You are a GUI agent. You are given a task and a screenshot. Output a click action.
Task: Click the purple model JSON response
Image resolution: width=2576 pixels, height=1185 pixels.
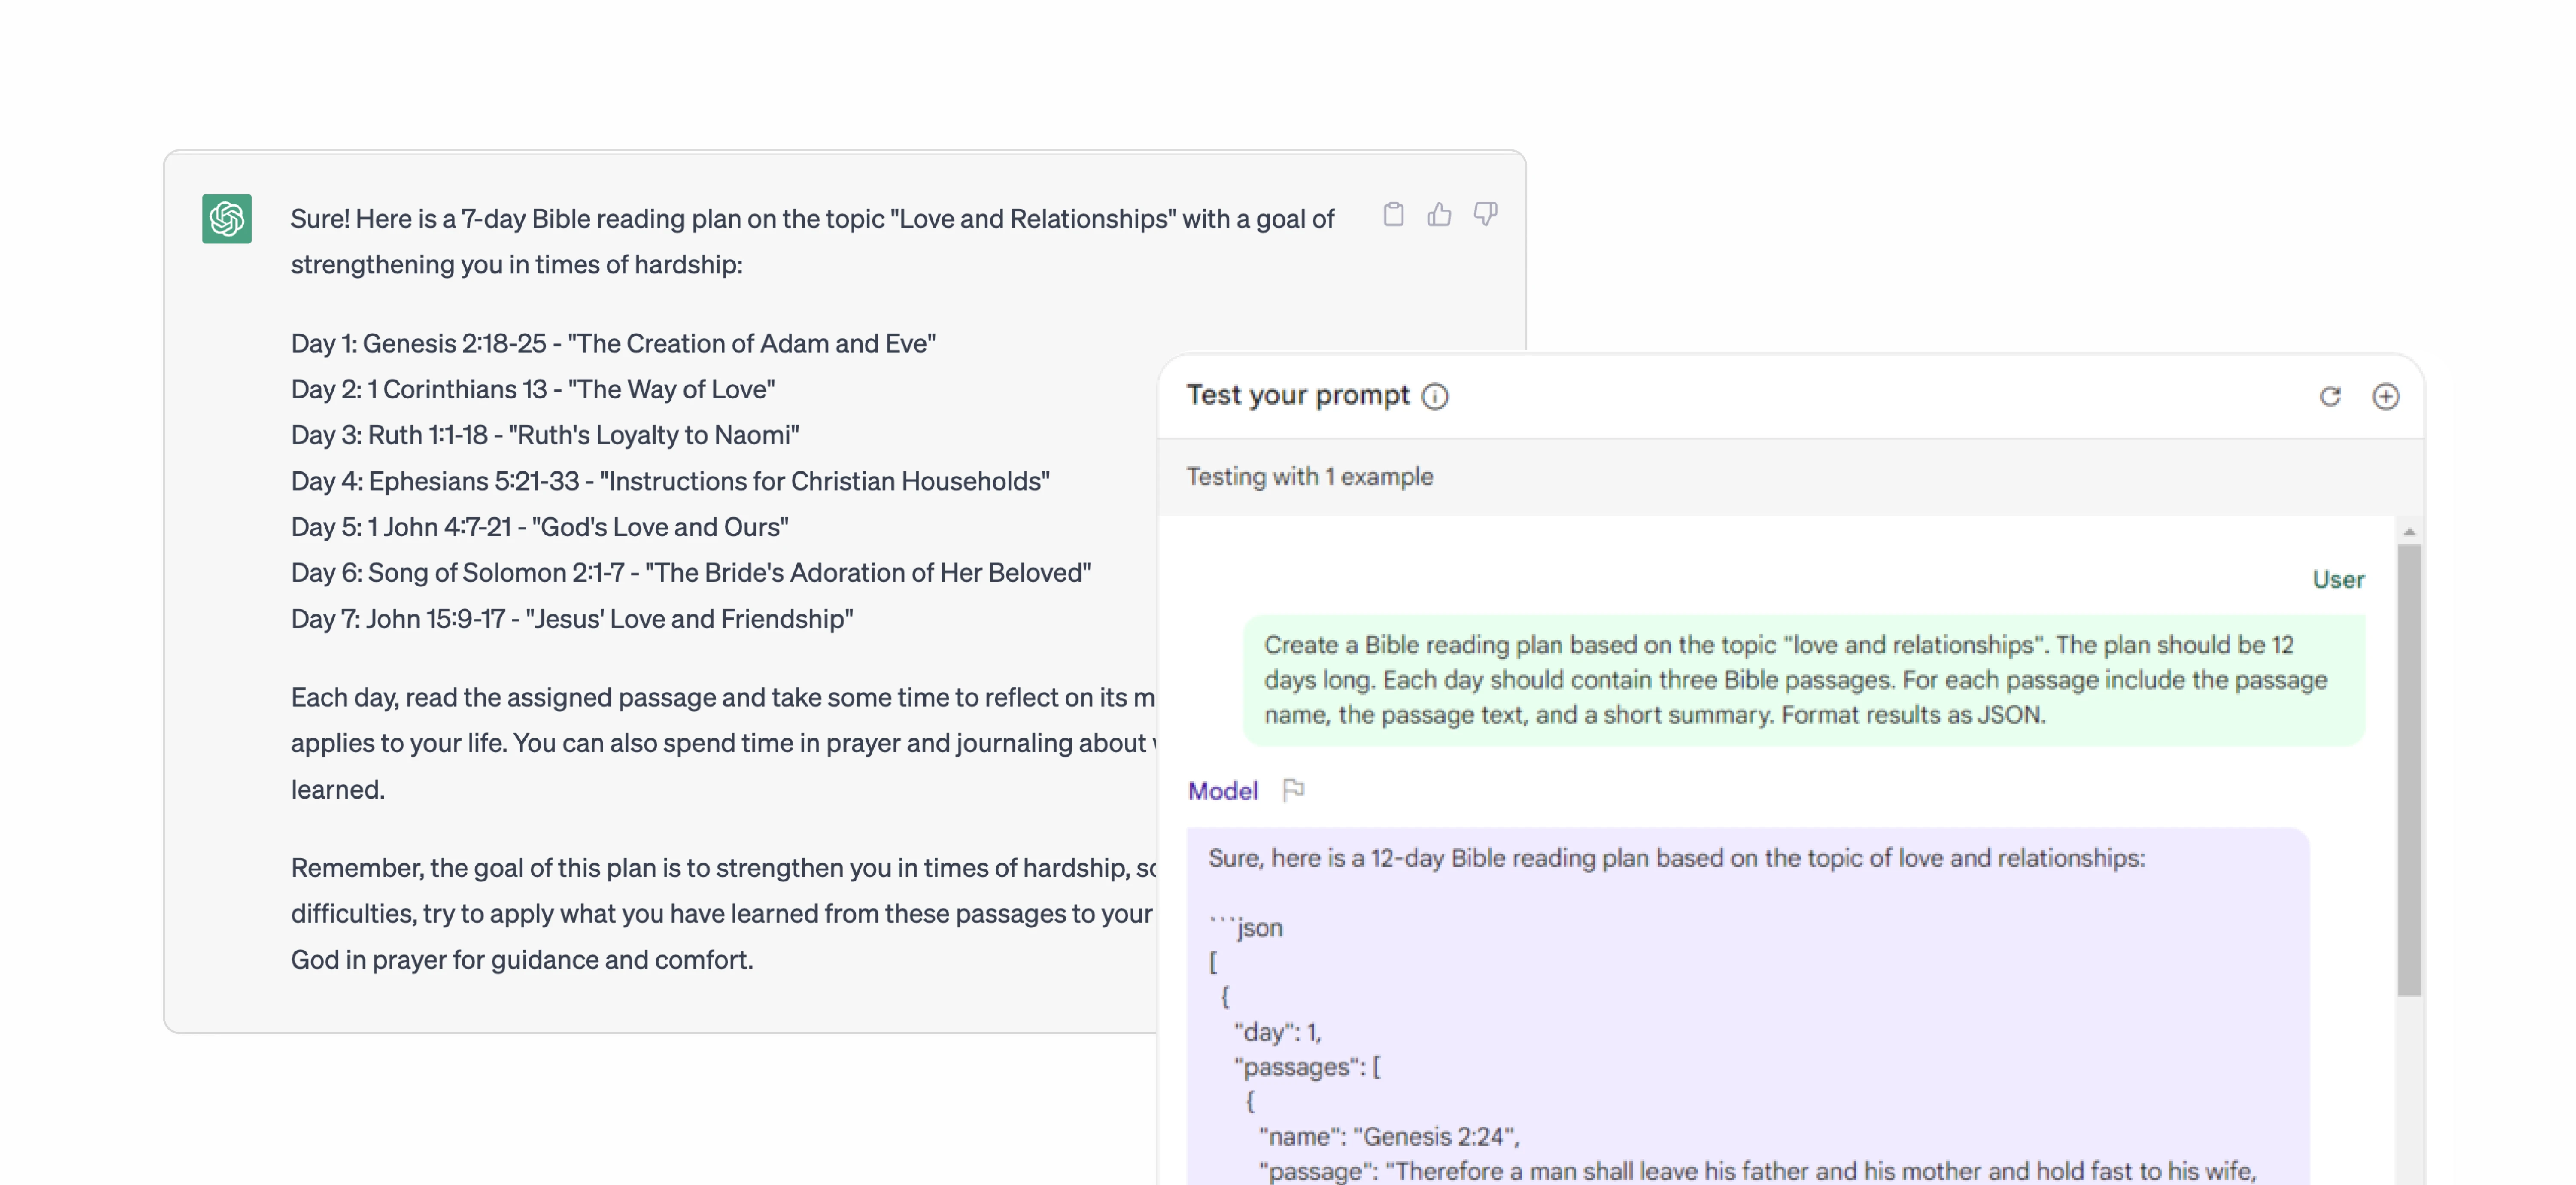[1746, 1010]
